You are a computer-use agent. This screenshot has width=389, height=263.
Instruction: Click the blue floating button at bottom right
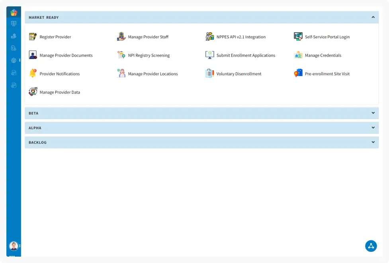coord(371,246)
